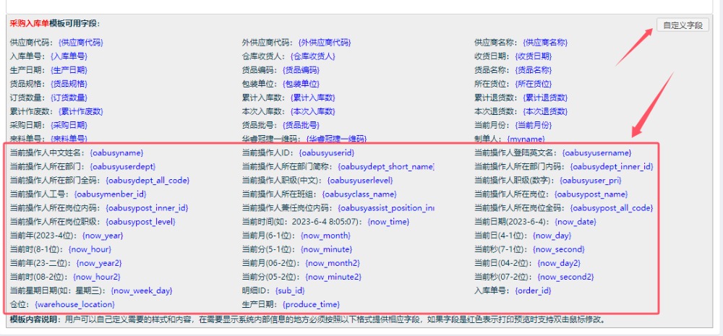This screenshot has width=723, height=336.
Task: Pick the {now_week_day} field link
Action: tap(141, 290)
